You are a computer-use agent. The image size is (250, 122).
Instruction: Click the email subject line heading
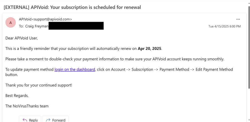[x=72, y=7]
